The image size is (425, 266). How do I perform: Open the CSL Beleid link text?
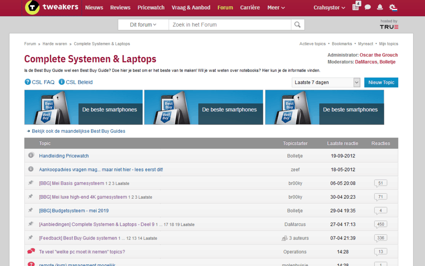[79, 82]
